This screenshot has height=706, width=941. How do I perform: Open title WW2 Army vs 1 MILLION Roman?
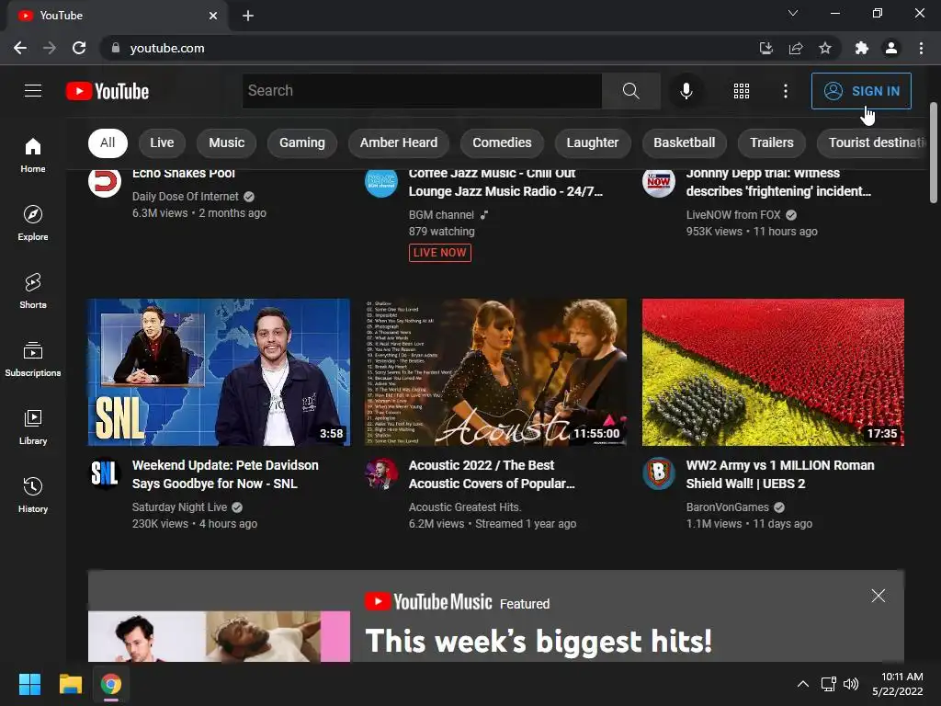[780, 474]
